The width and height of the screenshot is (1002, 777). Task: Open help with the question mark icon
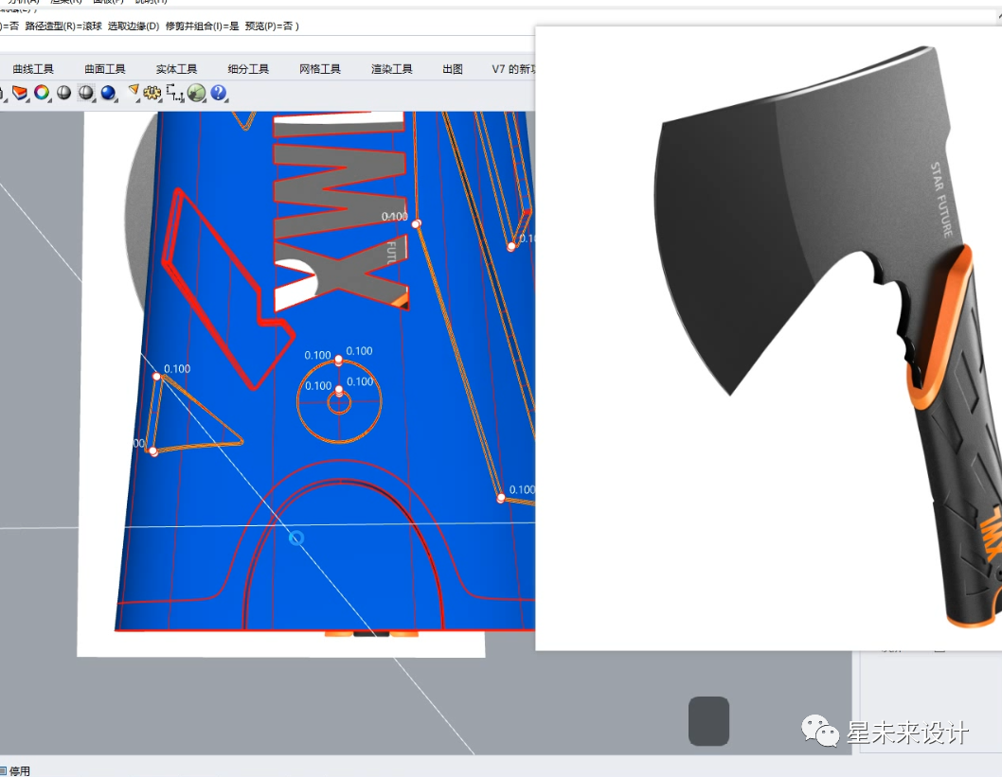click(x=219, y=93)
